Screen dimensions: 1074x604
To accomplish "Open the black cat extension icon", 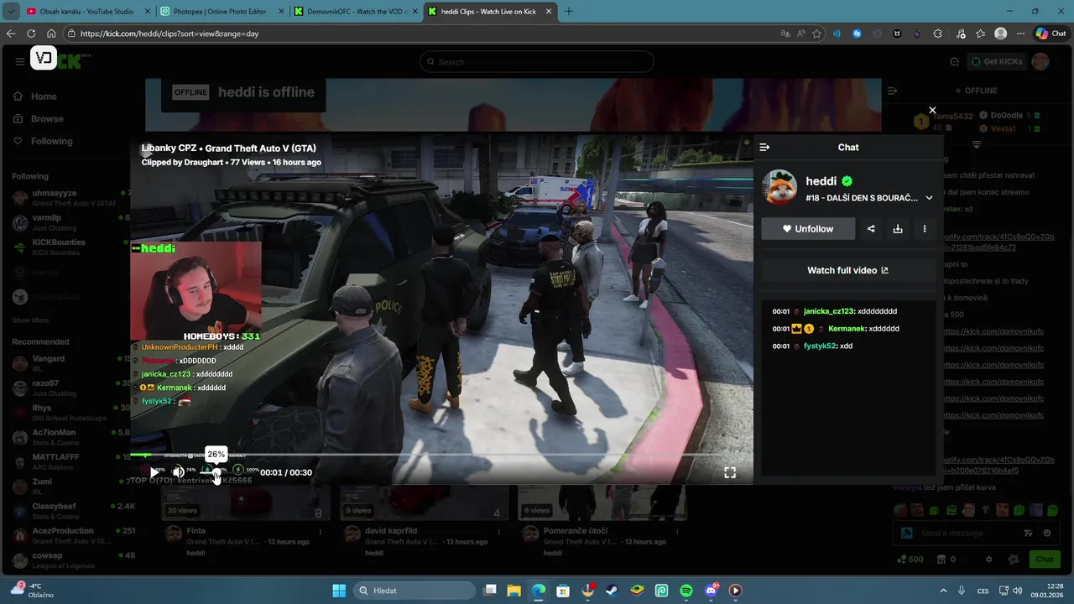I will [x=897, y=34].
